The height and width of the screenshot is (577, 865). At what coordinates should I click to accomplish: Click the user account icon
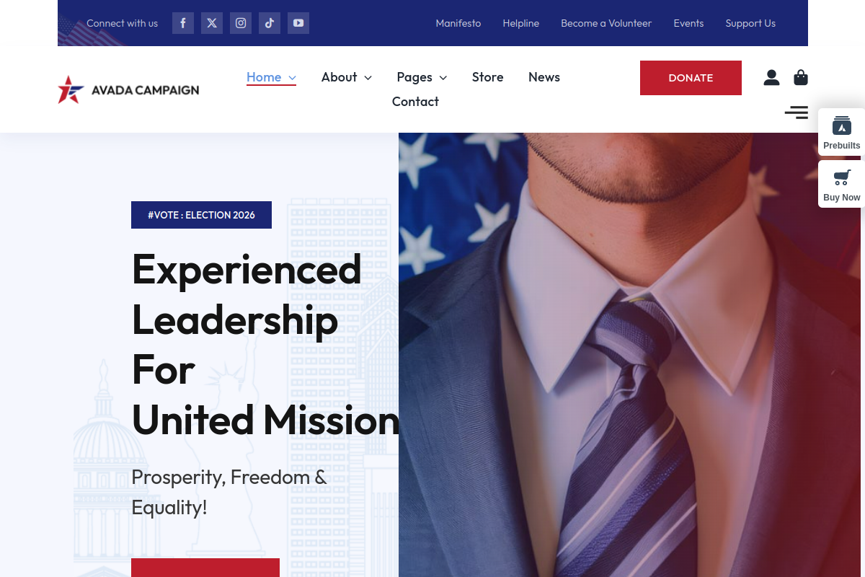pos(771,77)
